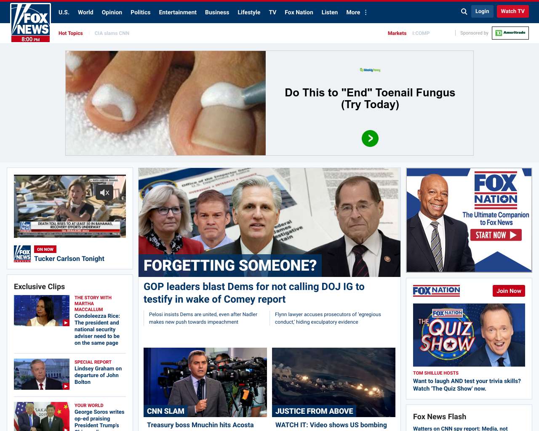Click the Watch TV button
The width and height of the screenshot is (539, 431).
pyautogui.click(x=512, y=11)
